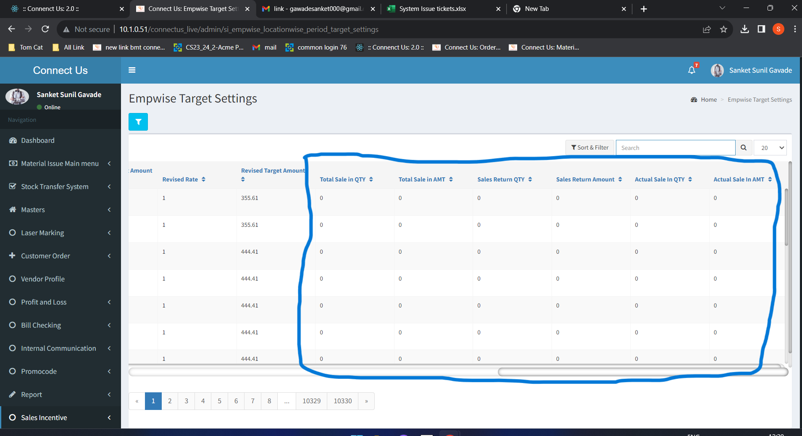802x436 pixels.
Task: Sort by Sales Return QTY arrows
Action: (530, 179)
